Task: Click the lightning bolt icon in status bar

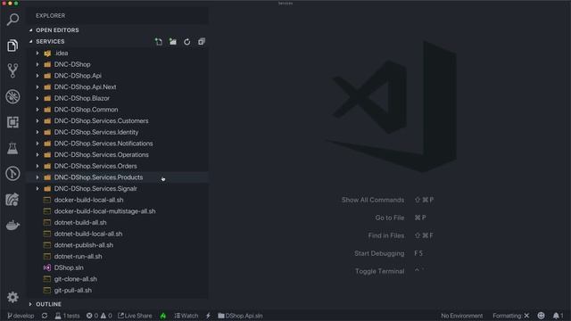Action: pyautogui.click(x=208, y=316)
